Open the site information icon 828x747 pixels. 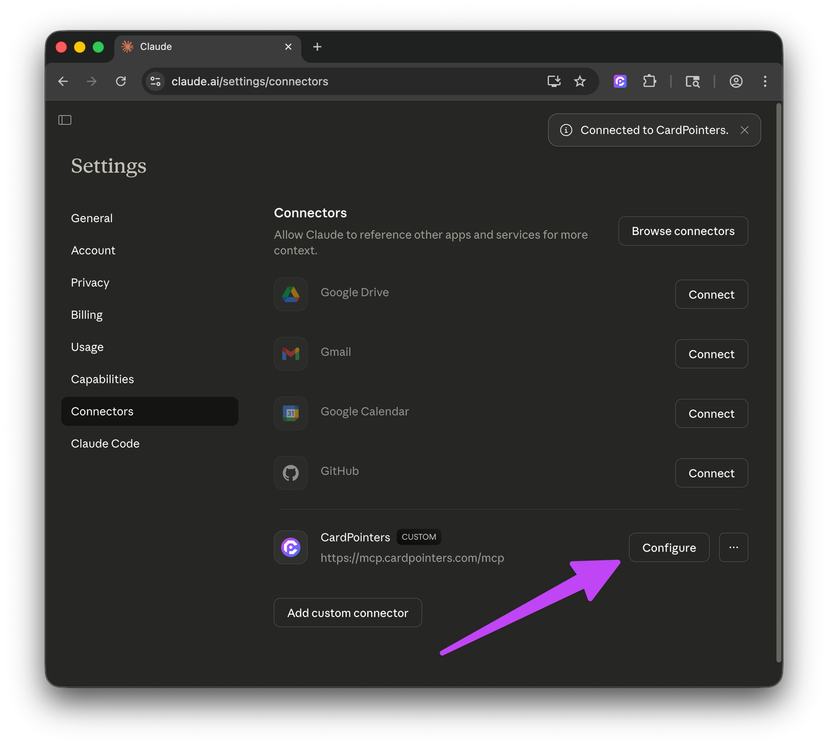point(155,81)
